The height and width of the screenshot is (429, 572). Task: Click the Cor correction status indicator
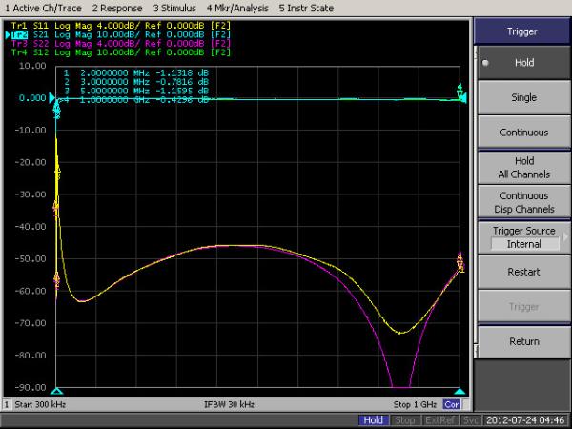(452, 404)
